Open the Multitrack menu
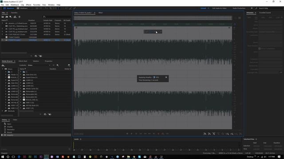 15,5
